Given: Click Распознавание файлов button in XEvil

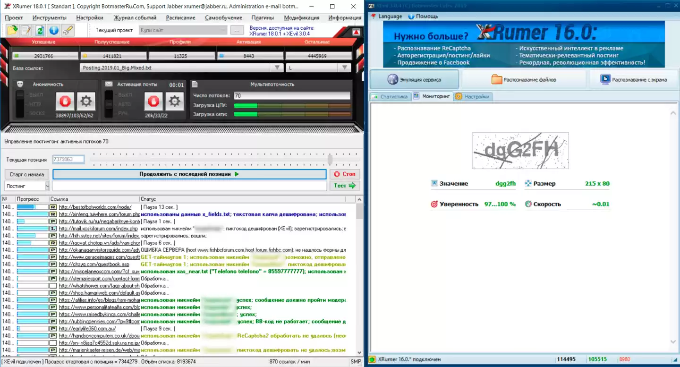Looking at the screenshot, I should 524,79.
